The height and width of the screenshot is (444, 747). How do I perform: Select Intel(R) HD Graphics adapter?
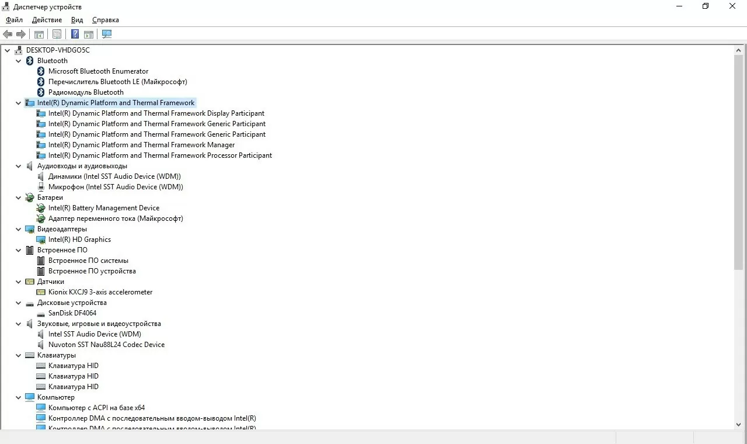tap(79, 240)
